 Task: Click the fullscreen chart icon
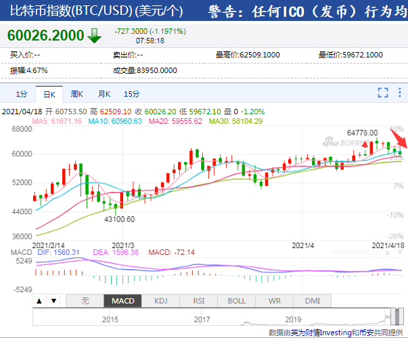(x=383, y=93)
